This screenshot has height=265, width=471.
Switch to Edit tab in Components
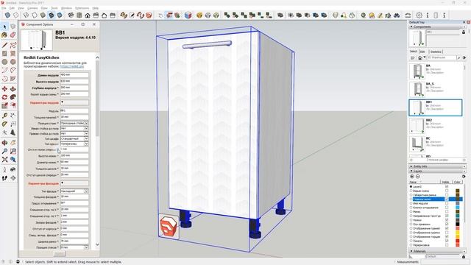422,52
